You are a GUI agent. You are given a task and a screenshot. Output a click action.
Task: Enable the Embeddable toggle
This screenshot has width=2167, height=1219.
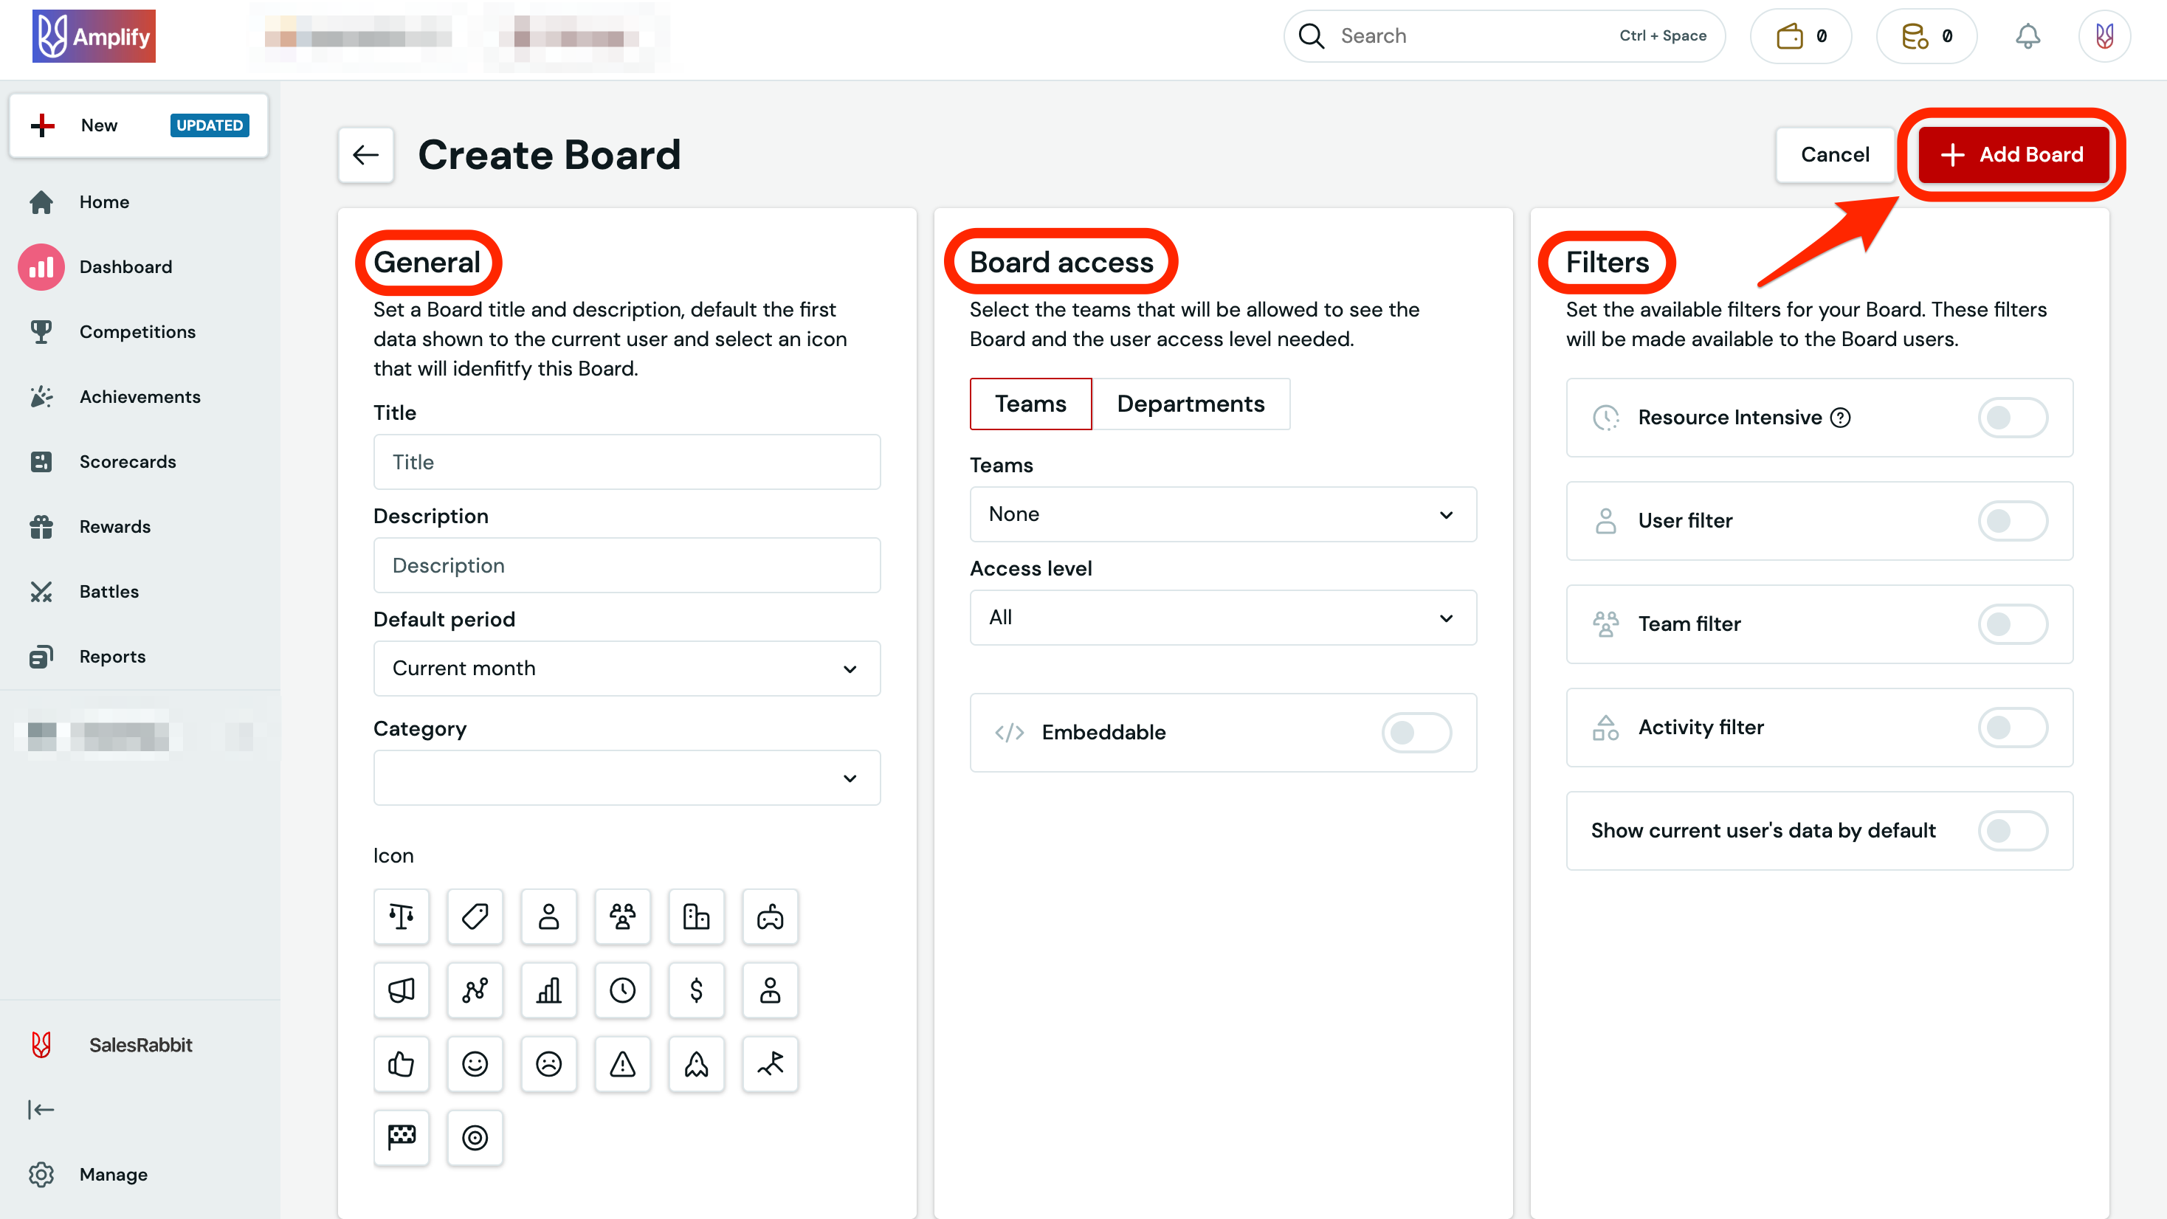(x=1416, y=733)
